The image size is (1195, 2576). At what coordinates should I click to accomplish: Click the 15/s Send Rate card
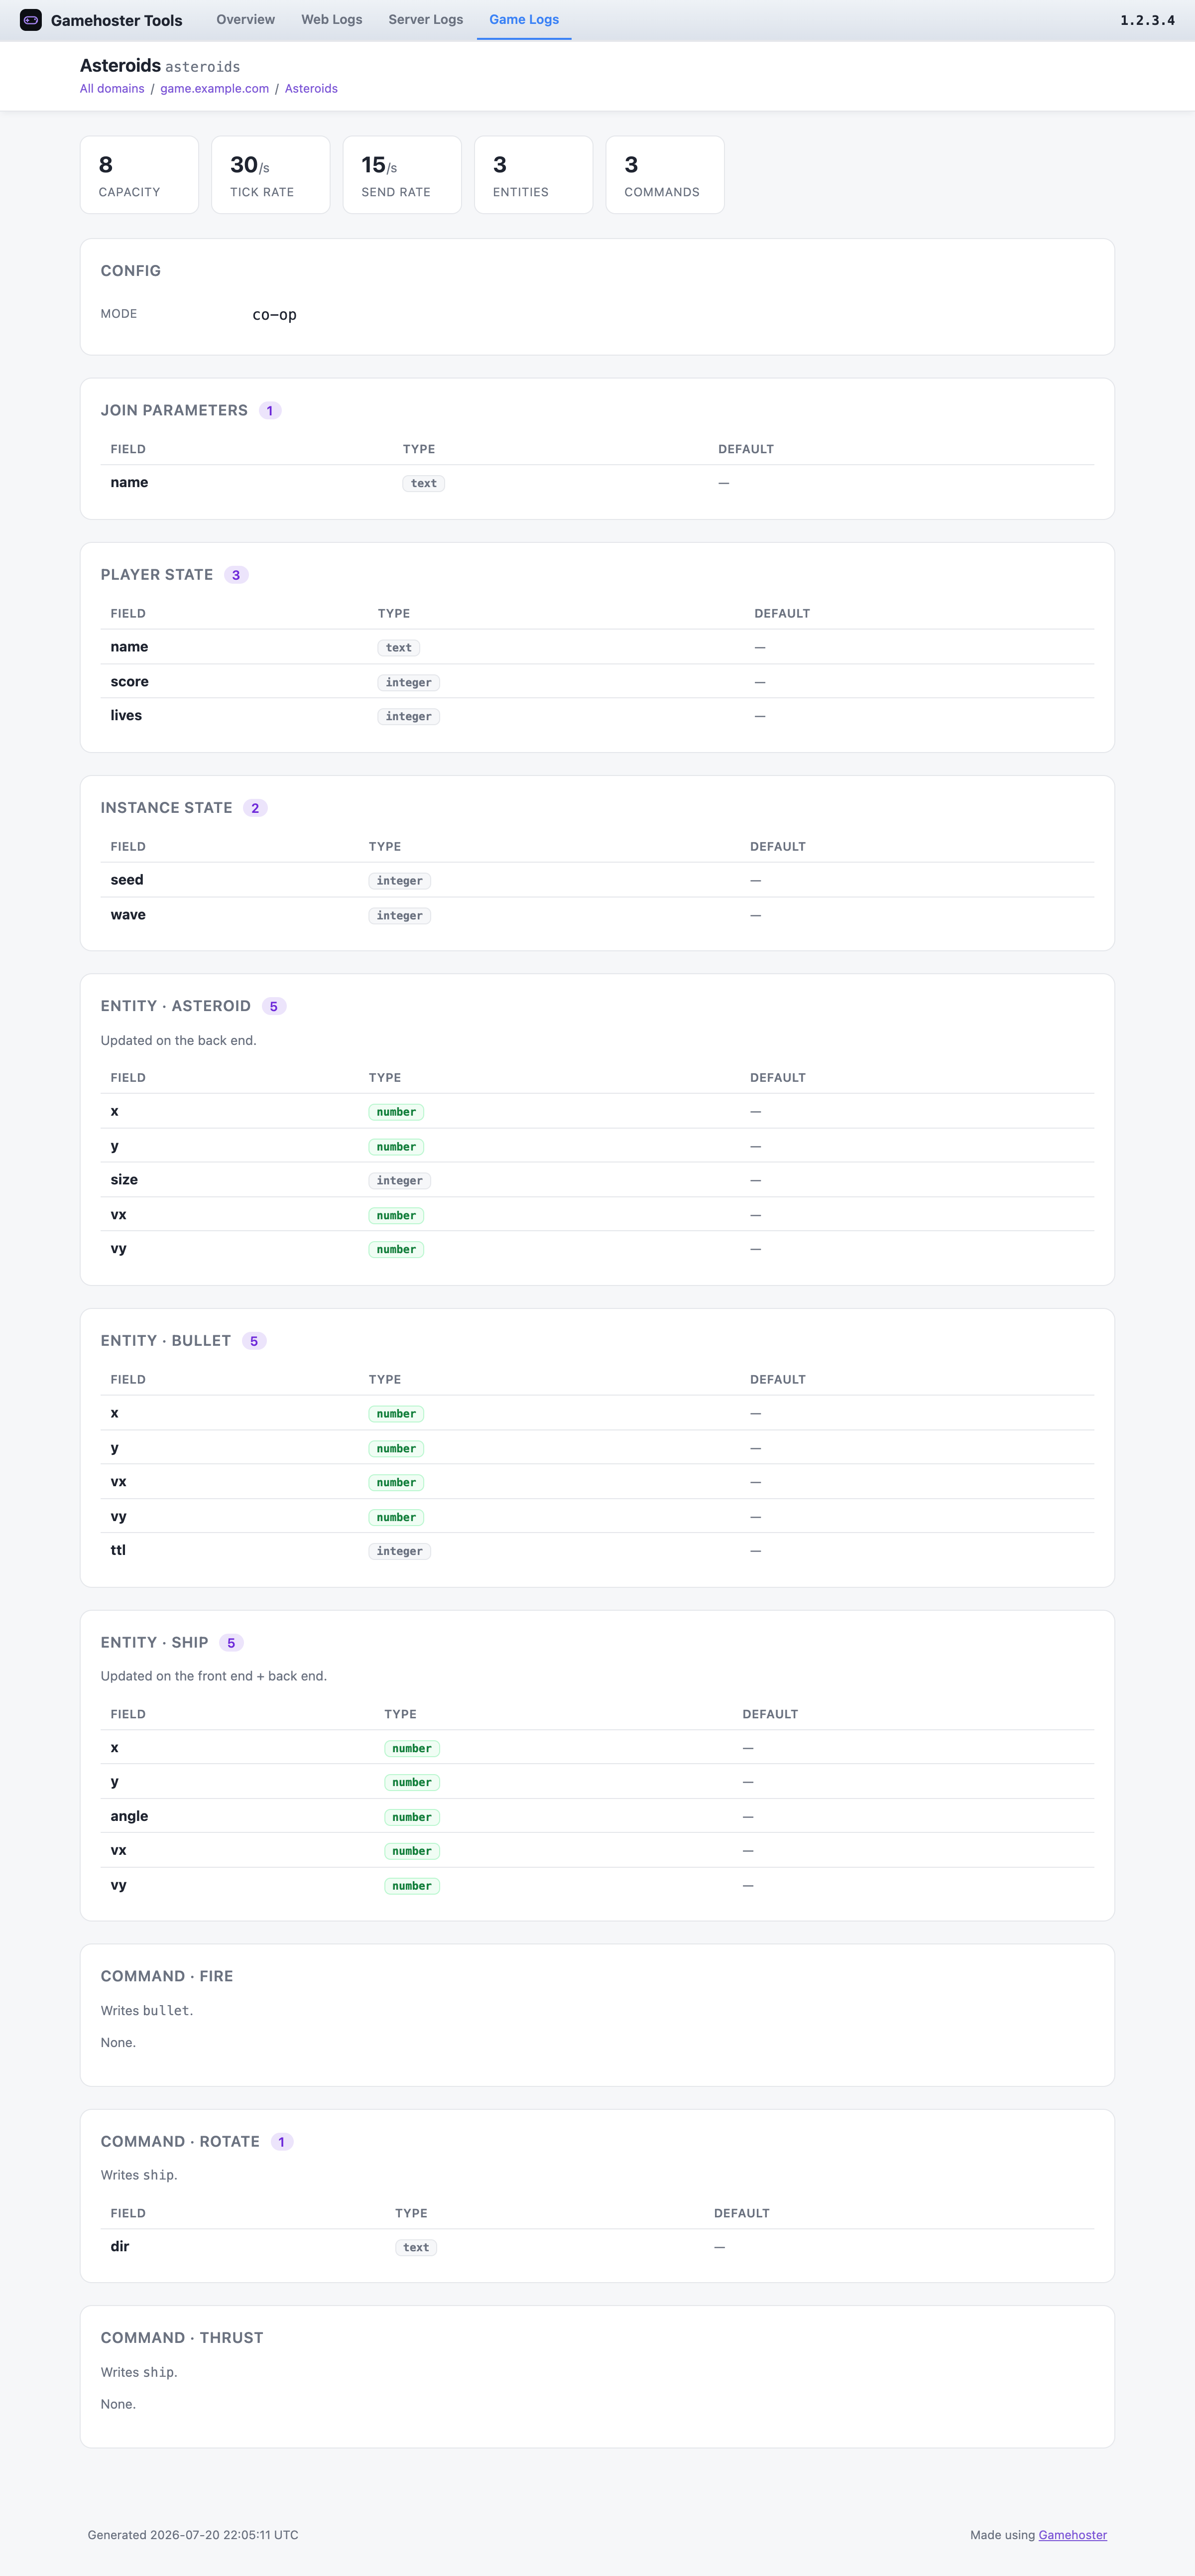pyautogui.click(x=402, y=175)
